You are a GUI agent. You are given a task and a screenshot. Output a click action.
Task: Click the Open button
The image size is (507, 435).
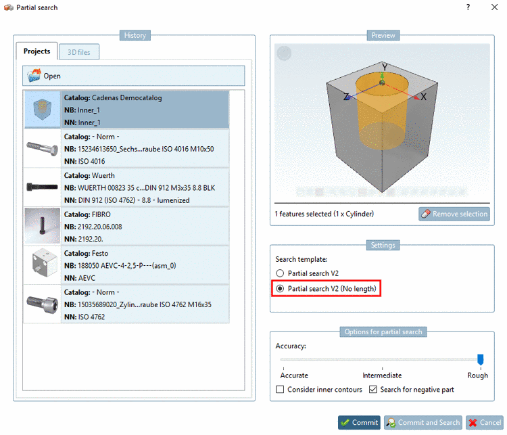134,76
